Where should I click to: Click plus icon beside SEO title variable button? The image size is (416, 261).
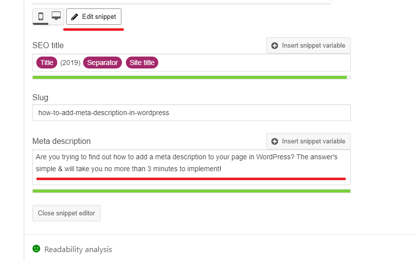coord(275,46)
